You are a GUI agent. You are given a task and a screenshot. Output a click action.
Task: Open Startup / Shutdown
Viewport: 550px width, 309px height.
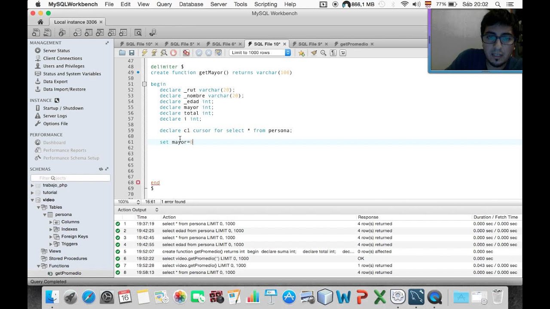click(x=63, y=108)
